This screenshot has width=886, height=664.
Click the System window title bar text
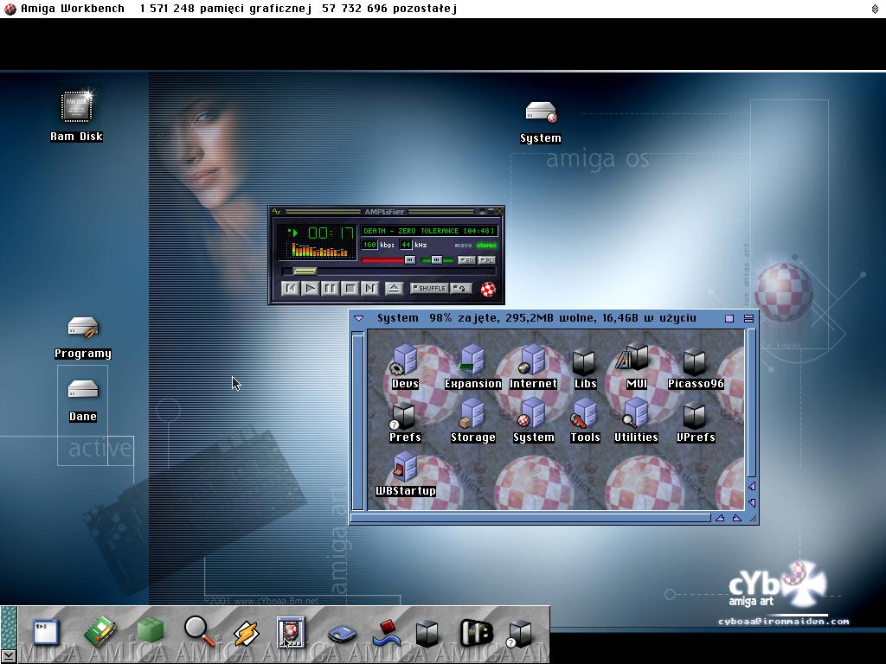536,318
